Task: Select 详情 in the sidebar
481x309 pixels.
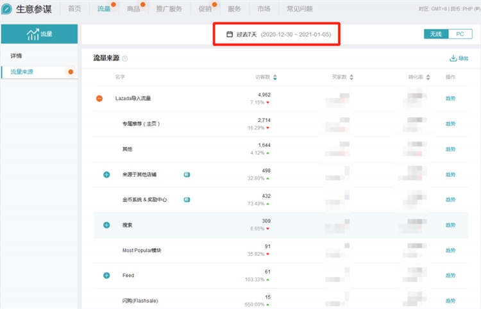Action: [x=16, y=56]
